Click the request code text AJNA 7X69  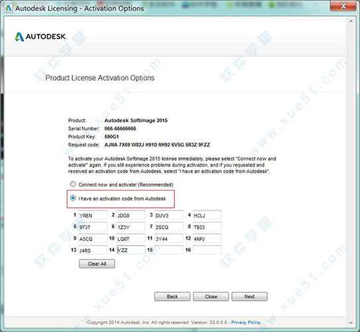[157, 145]
